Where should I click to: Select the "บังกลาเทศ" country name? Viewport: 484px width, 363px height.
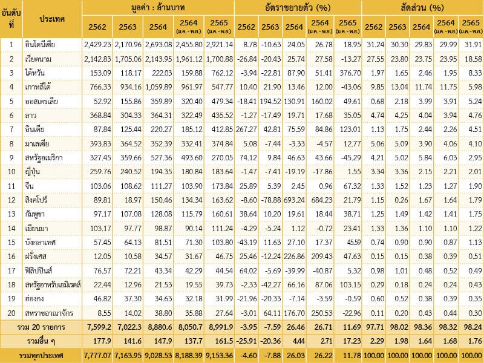coord(40,243)
